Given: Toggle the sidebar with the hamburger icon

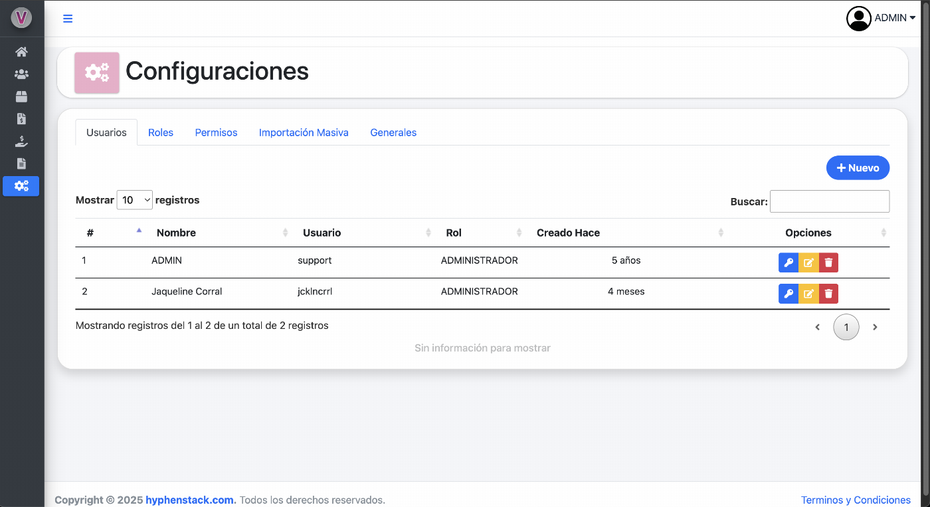Looking at the screenshot, I should coord(68,18).
